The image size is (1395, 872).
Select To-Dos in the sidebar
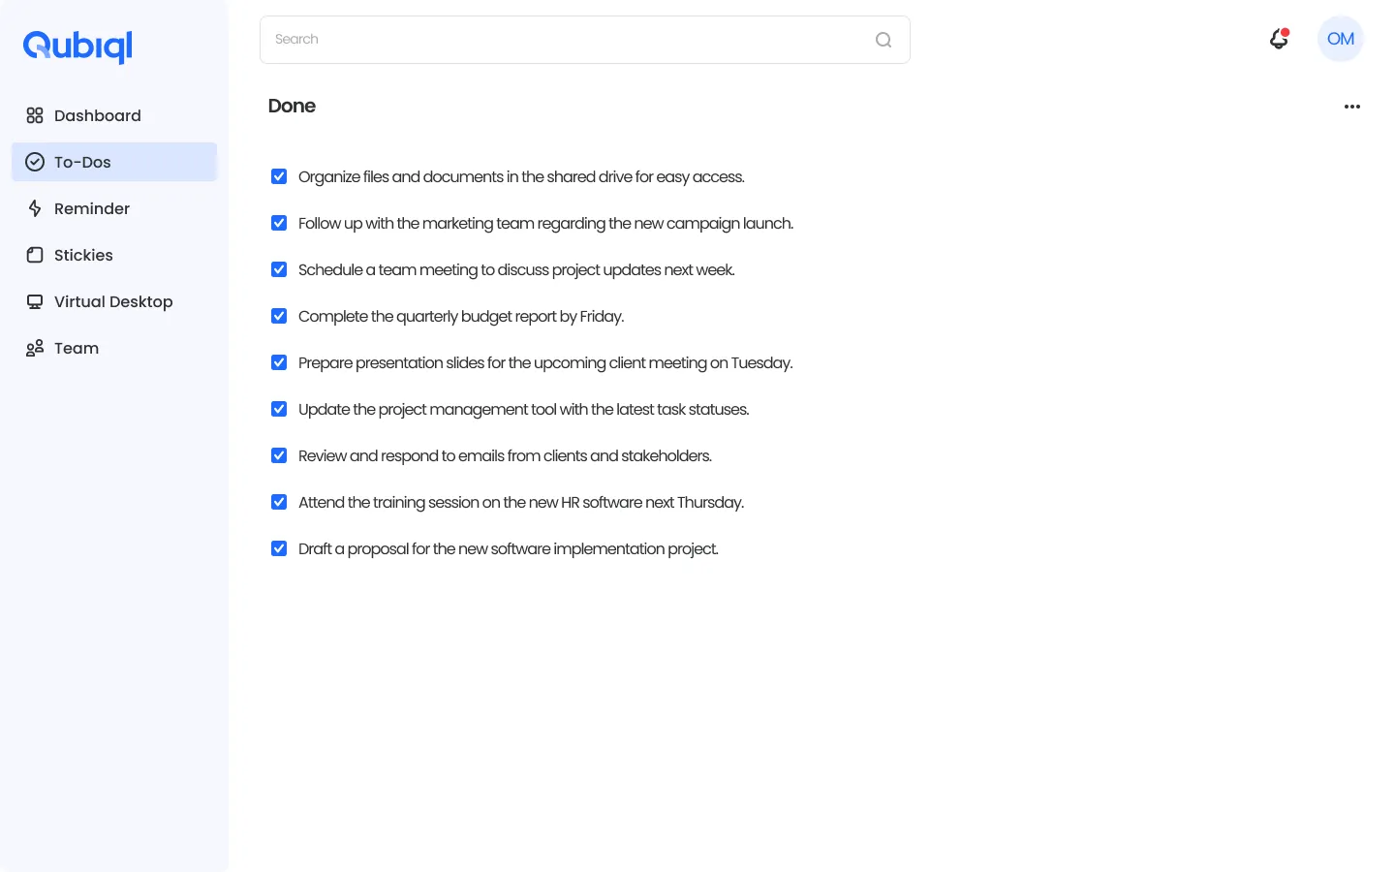[x=82, y=162]
